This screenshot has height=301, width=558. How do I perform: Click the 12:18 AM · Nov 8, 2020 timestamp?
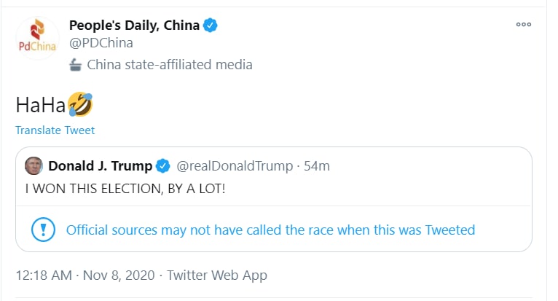pyautogui.click(x=85, y=275)
